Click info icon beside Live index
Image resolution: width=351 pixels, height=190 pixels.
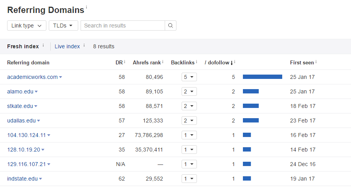point(84,46)
